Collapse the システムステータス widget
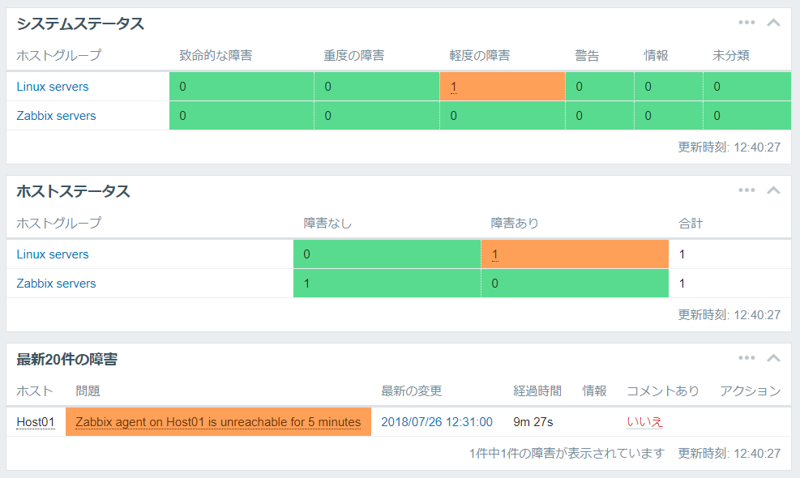The width and height of the screenshot is (800, 478). pyautogui.click(x=773, y=23)
